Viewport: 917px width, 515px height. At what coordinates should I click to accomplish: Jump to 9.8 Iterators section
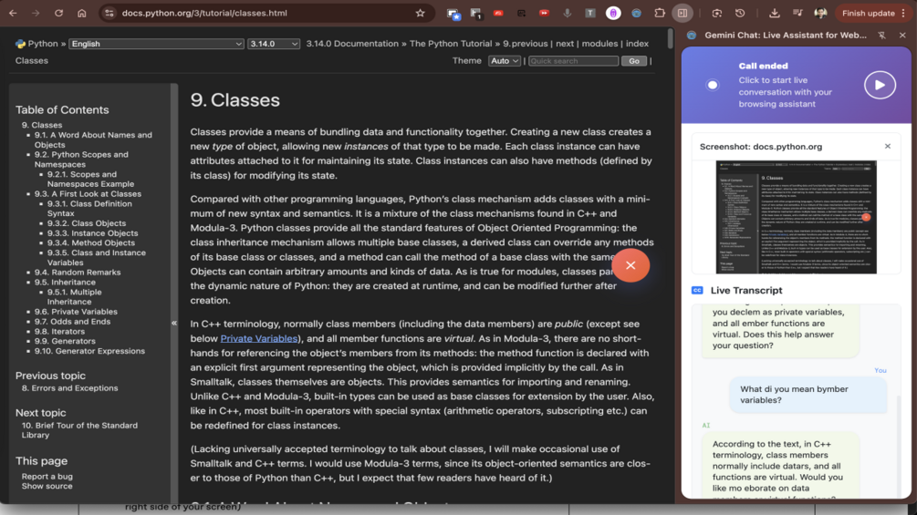pyautogui.click(x=59, y=331)
